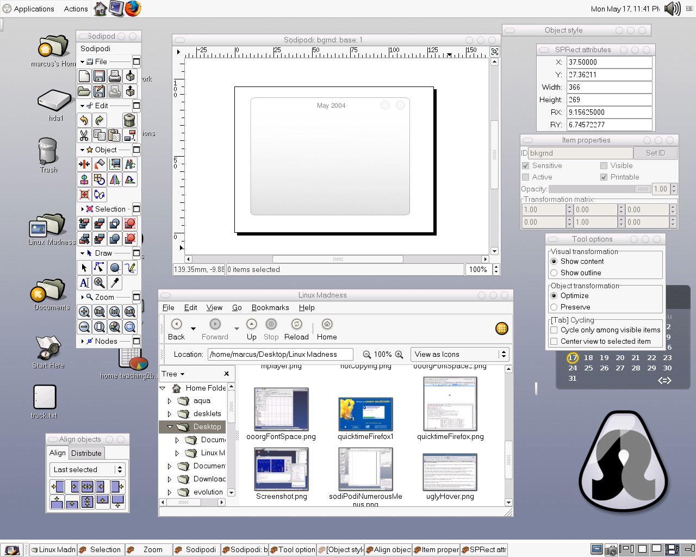Collapse the Desktop folder in tree
Screen dimensions: 696x557
[170, 427]
